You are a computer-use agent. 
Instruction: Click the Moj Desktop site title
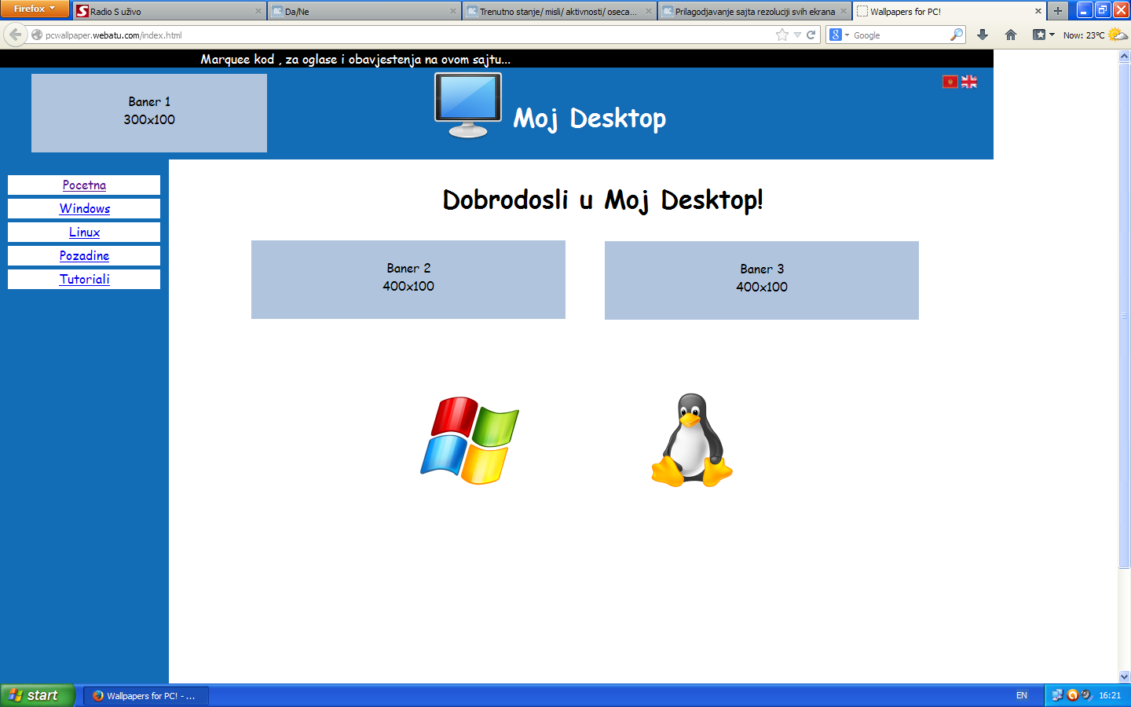tap(589, 118)
